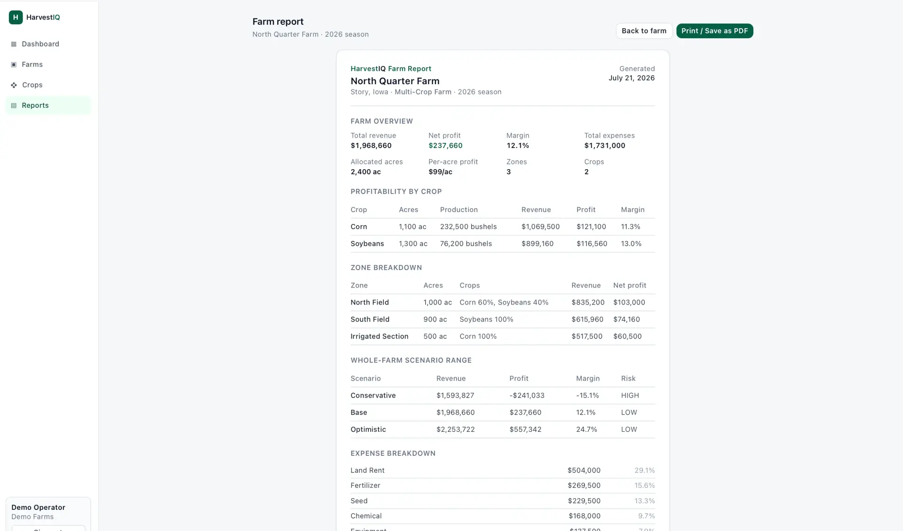
Task: Click Corn 60%, Soybeans 40% crop mix
Action: click(504, 303)
